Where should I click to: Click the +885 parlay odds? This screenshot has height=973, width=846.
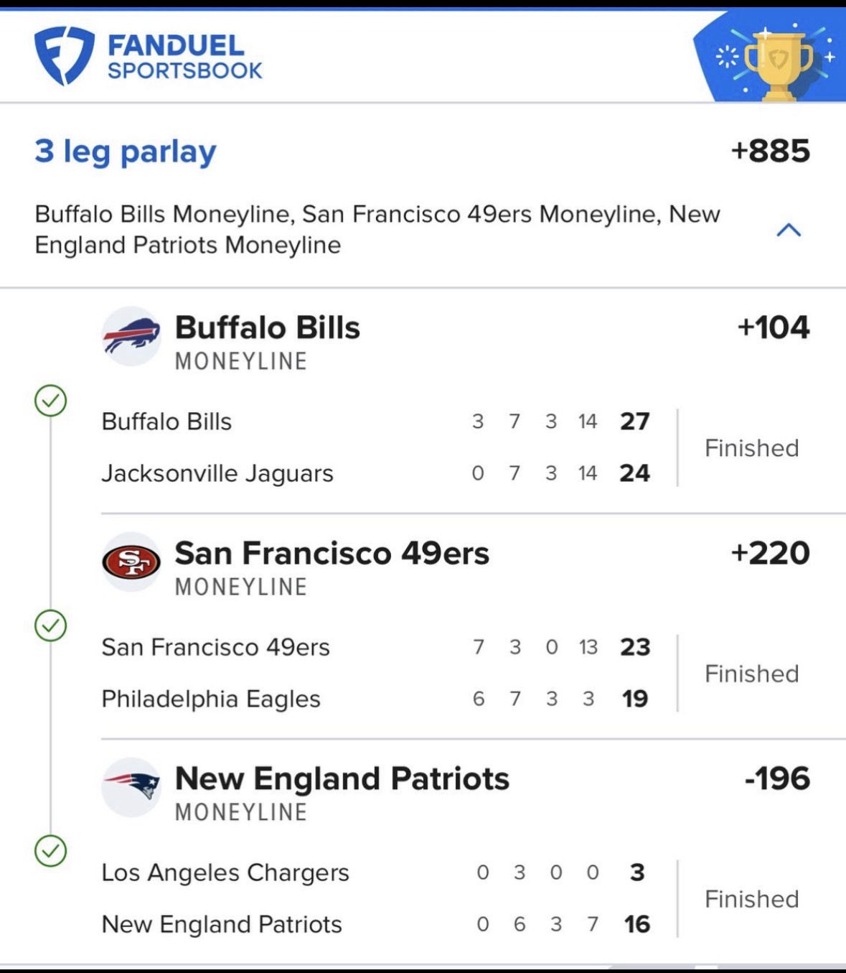[770, 152]
